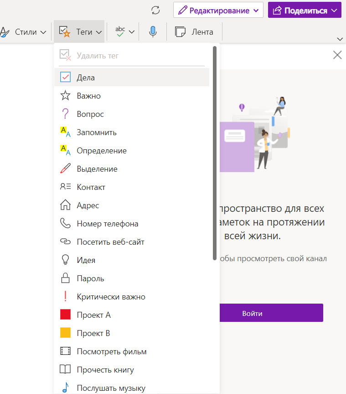Select the Важно tag

(x=132, y=96)
